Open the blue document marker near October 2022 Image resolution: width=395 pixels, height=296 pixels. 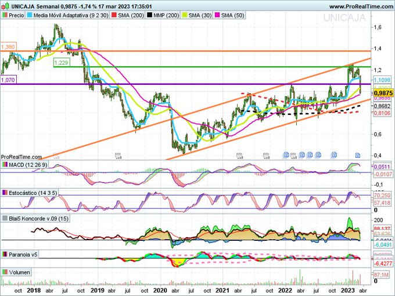coord(334,155)
